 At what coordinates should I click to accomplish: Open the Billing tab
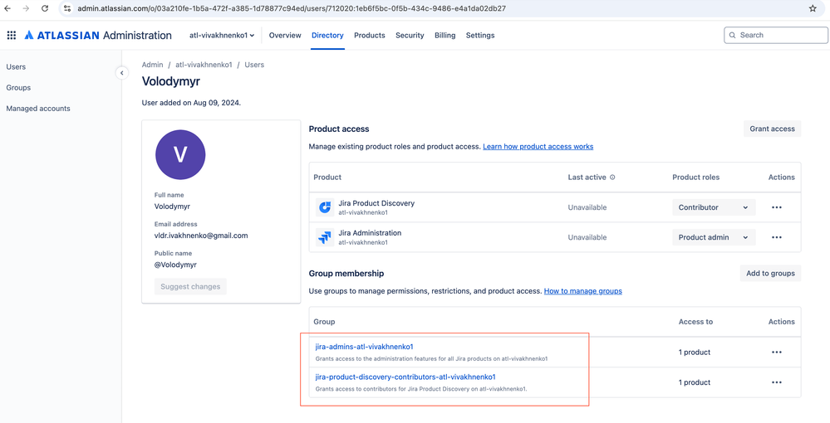[444, 36]
